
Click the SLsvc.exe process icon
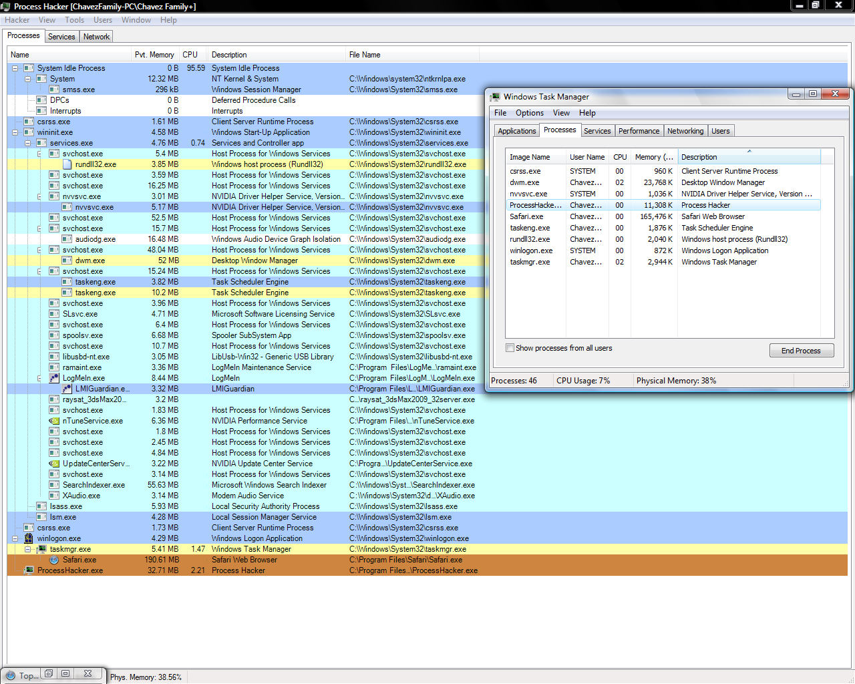pyautogui.click(x=54, y=314)
